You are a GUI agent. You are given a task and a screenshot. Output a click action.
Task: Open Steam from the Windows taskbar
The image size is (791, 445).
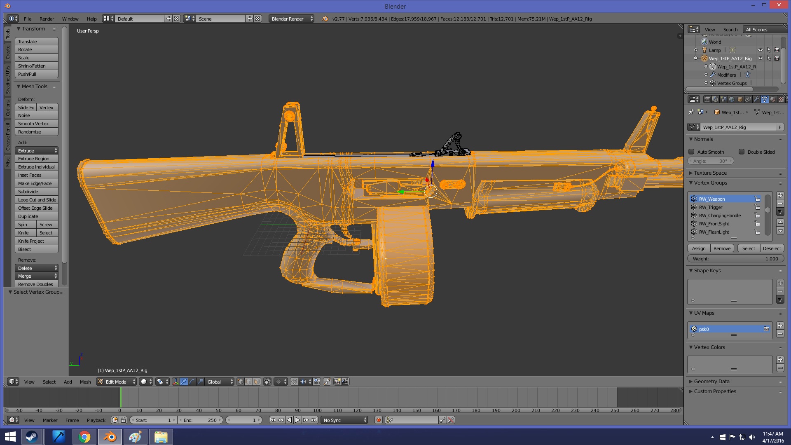pyautogui.click(x=32, y=437)
